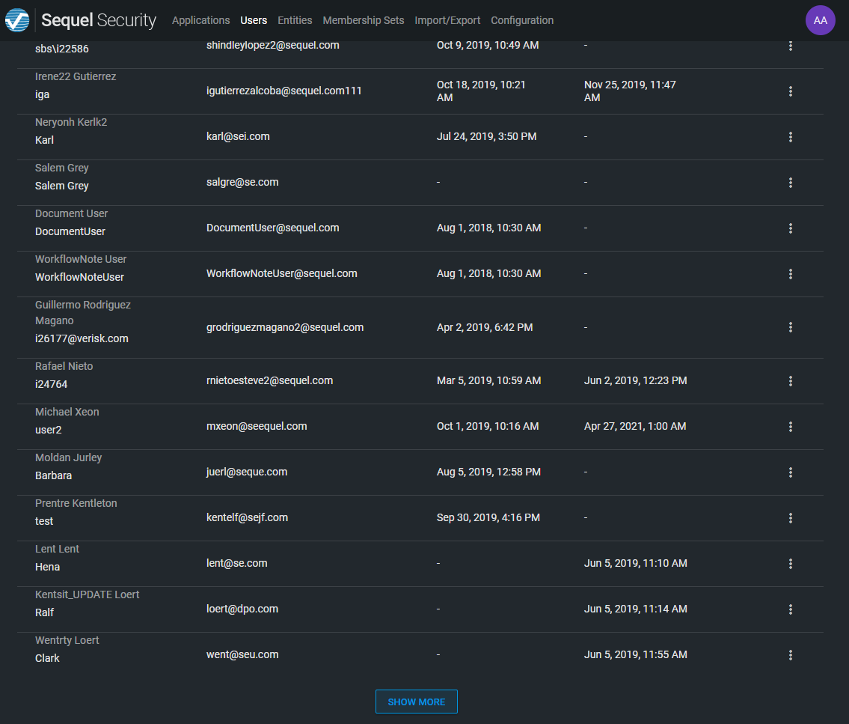Image resolution: width=849 pixels, height=724 pixels.
Task: Select username WorkflowNoteUser
Action: 79,277
